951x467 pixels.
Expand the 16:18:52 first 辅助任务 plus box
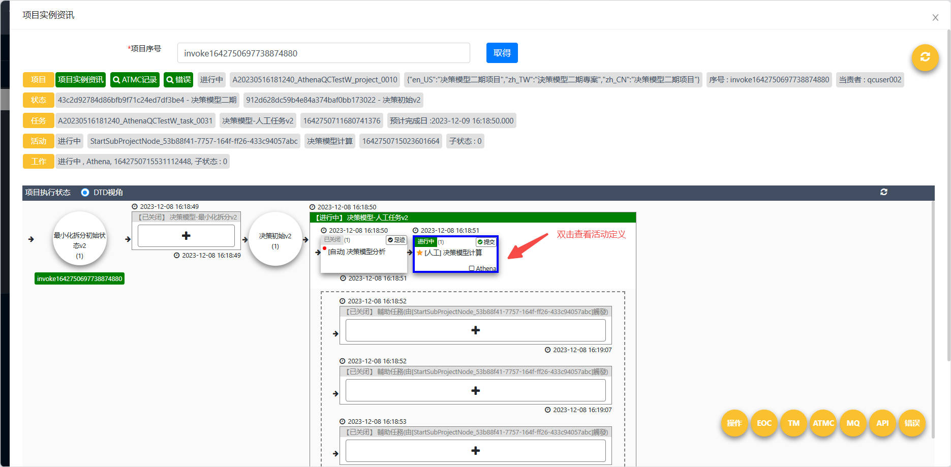coord(475,330)
